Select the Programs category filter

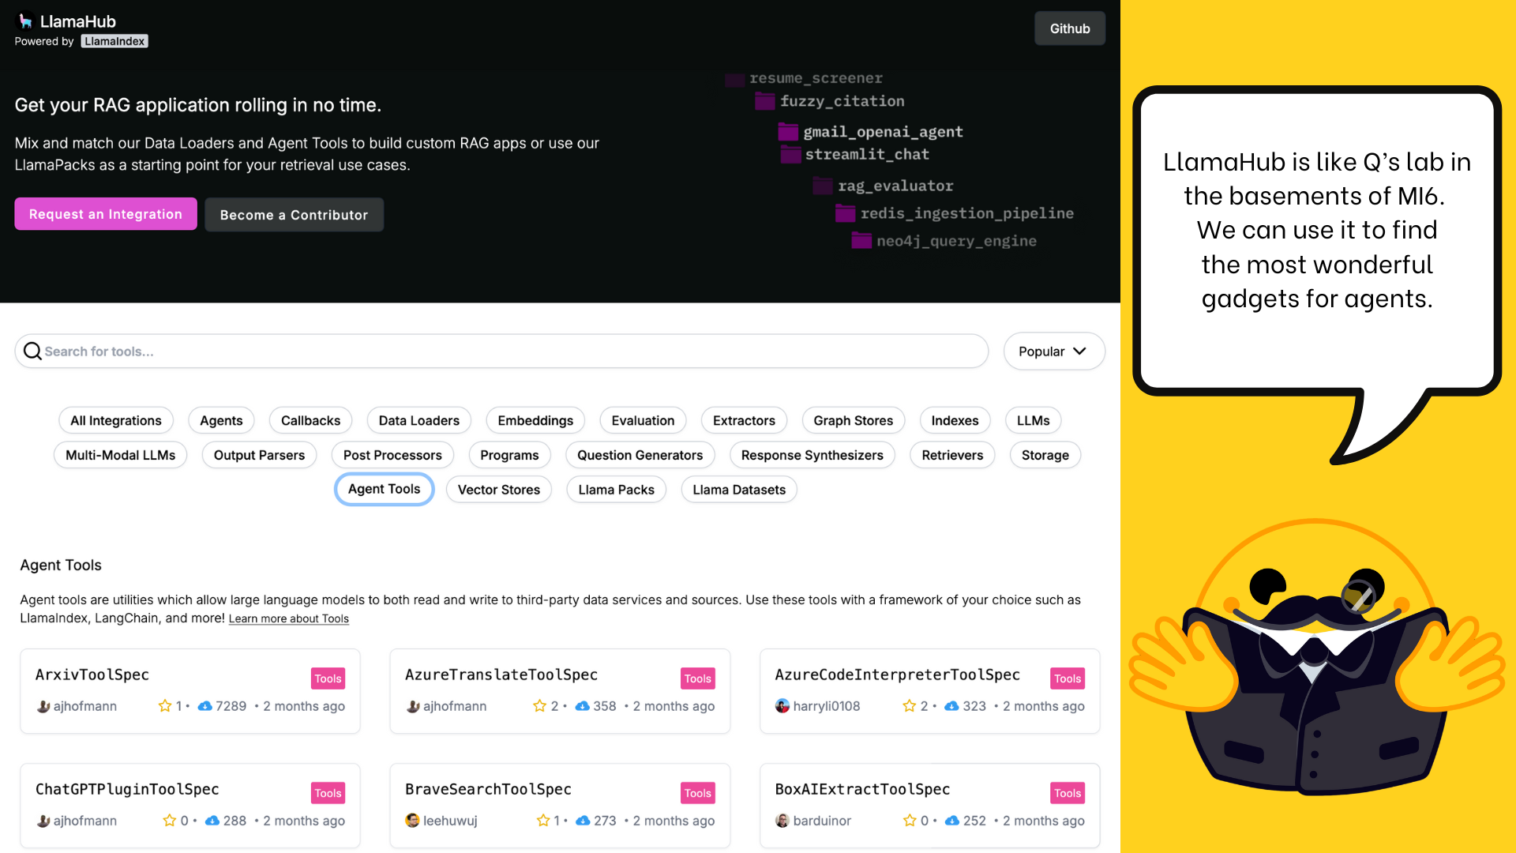point(509,455)
